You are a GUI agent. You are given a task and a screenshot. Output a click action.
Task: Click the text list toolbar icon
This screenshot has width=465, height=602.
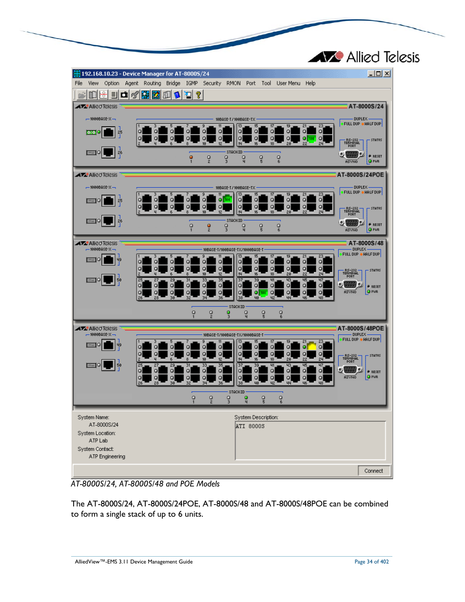(x=114, y=95)
